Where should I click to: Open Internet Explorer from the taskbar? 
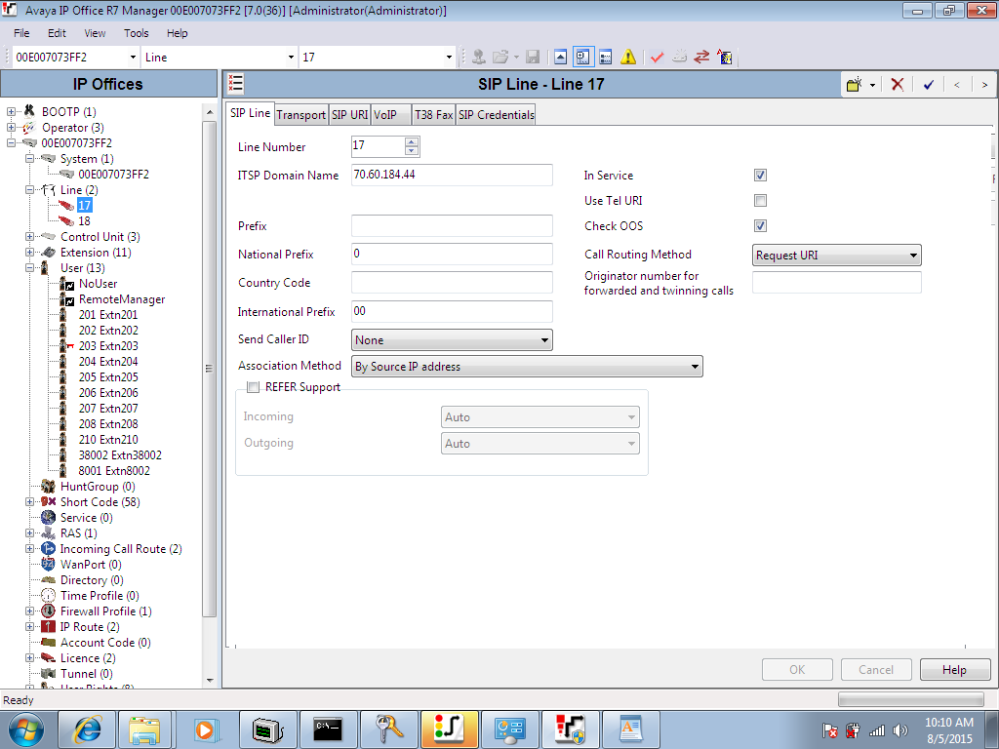87,729
